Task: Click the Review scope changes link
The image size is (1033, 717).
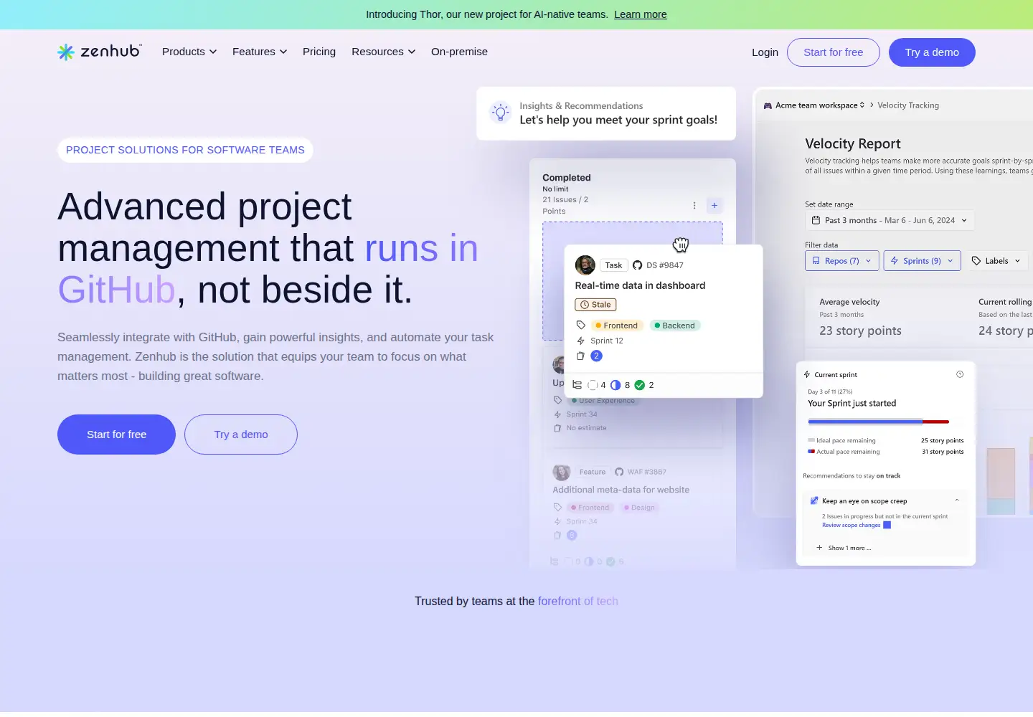Action: pyautogui.click(x=852, y=526)
